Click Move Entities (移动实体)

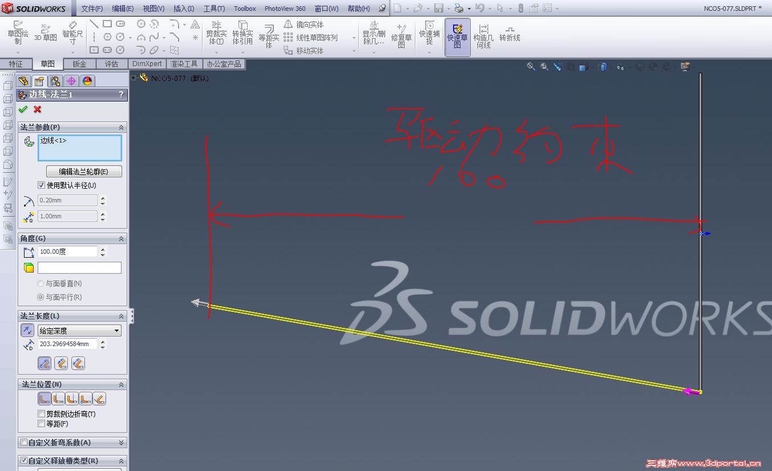tap(303, 51)
